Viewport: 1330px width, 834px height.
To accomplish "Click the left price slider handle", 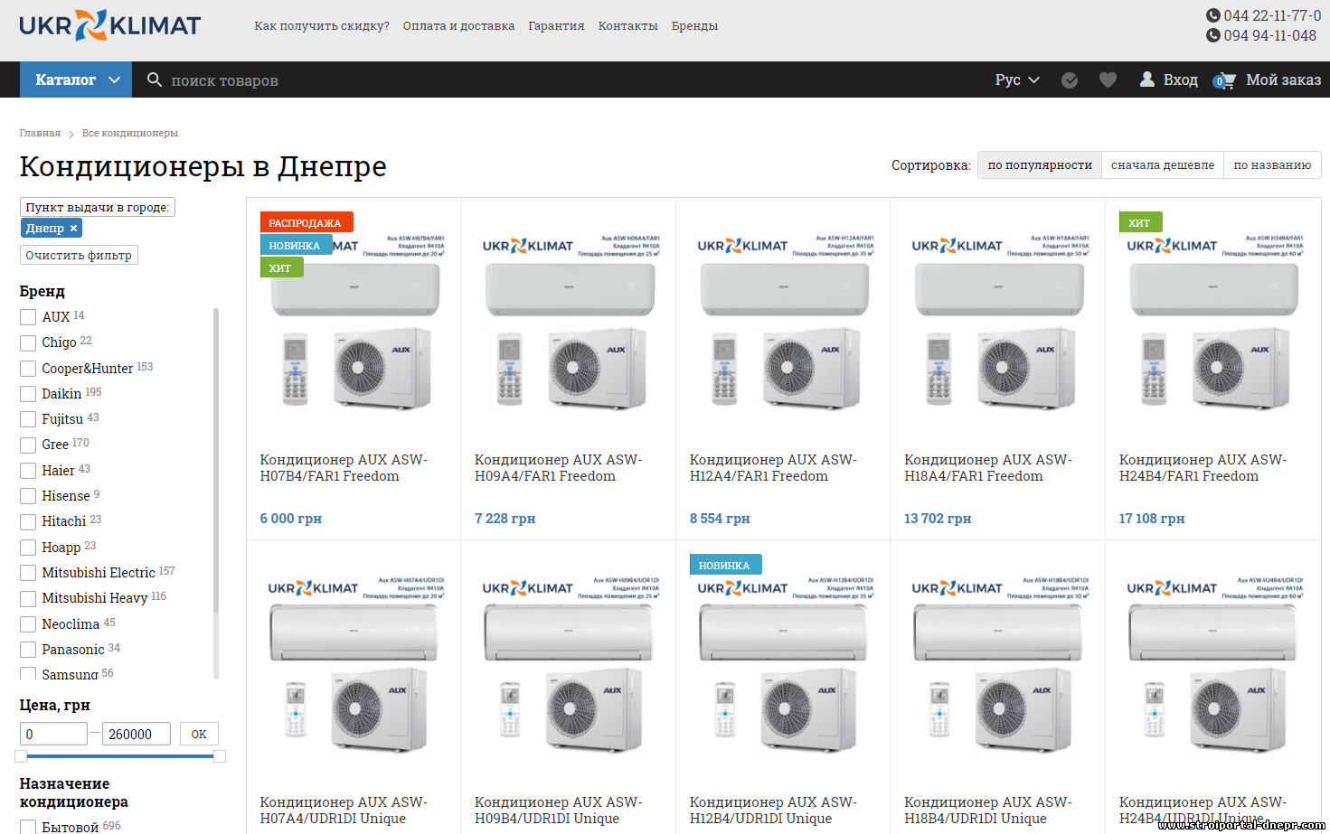I will pos(21,756).
